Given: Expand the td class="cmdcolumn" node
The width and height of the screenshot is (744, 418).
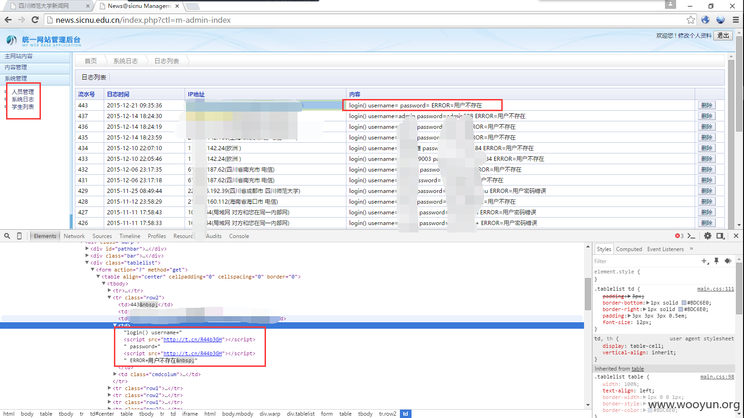Looking at the screenshot, I should pyautogui.click(x=115, y=374).
